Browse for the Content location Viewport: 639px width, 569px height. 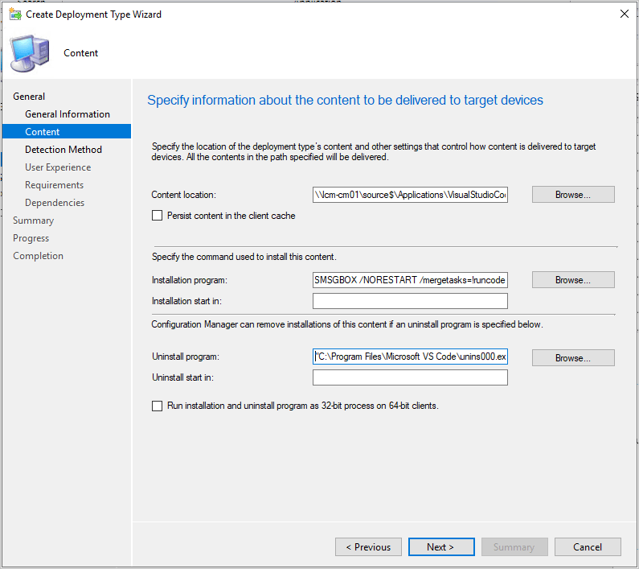coord(573,195)
